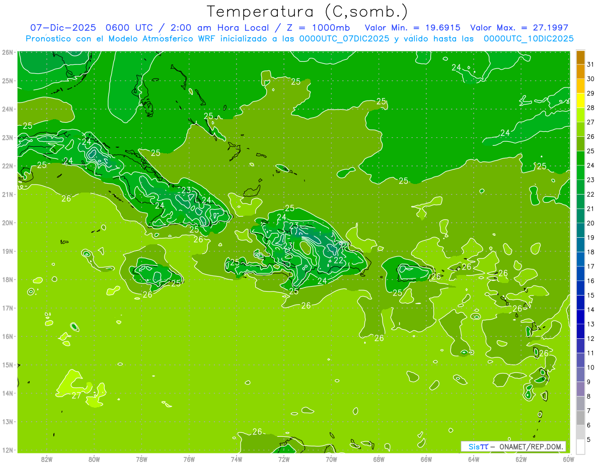Click the "74W" longitude axis label

pyautogui.click(x=237, y=459)
